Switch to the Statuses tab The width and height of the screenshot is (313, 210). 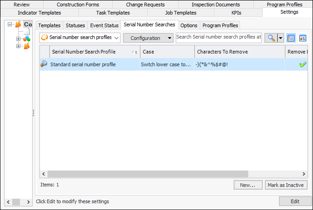pos(75,25)
